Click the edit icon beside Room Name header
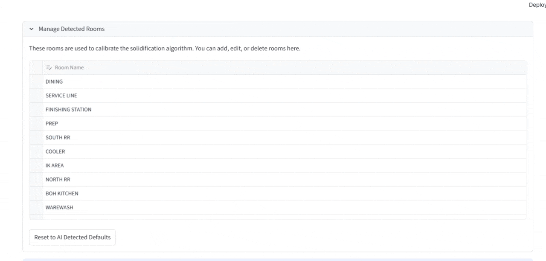Viewport: 546px width, 261px height. coord(49,67)
